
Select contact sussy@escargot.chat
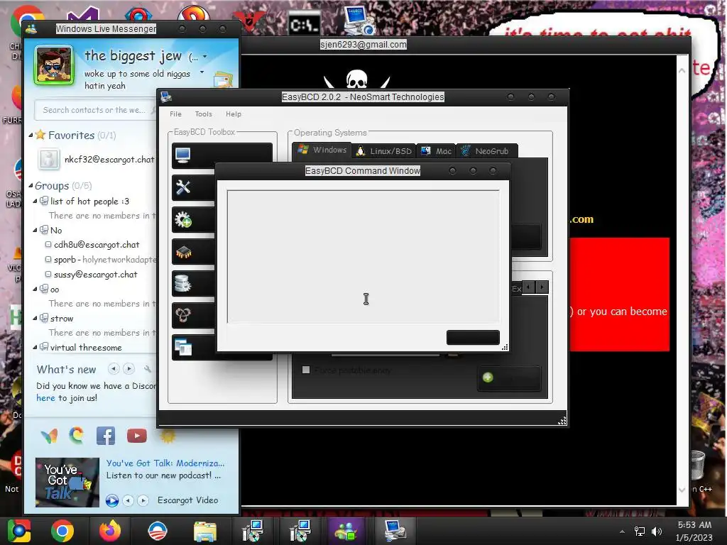click(x=96, y=275)
